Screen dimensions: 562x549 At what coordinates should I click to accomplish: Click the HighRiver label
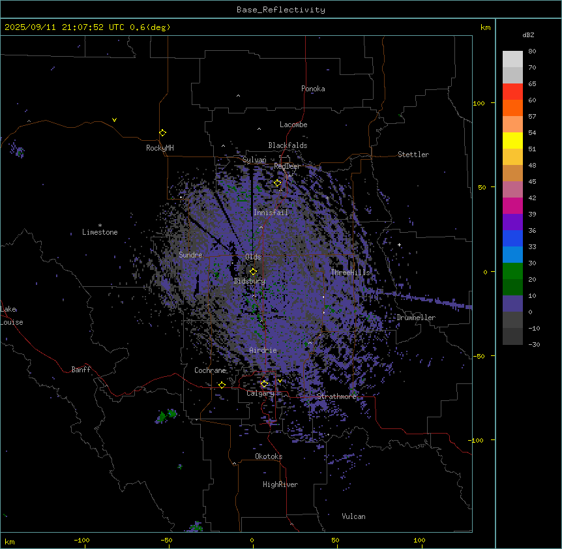pos(280,484)
